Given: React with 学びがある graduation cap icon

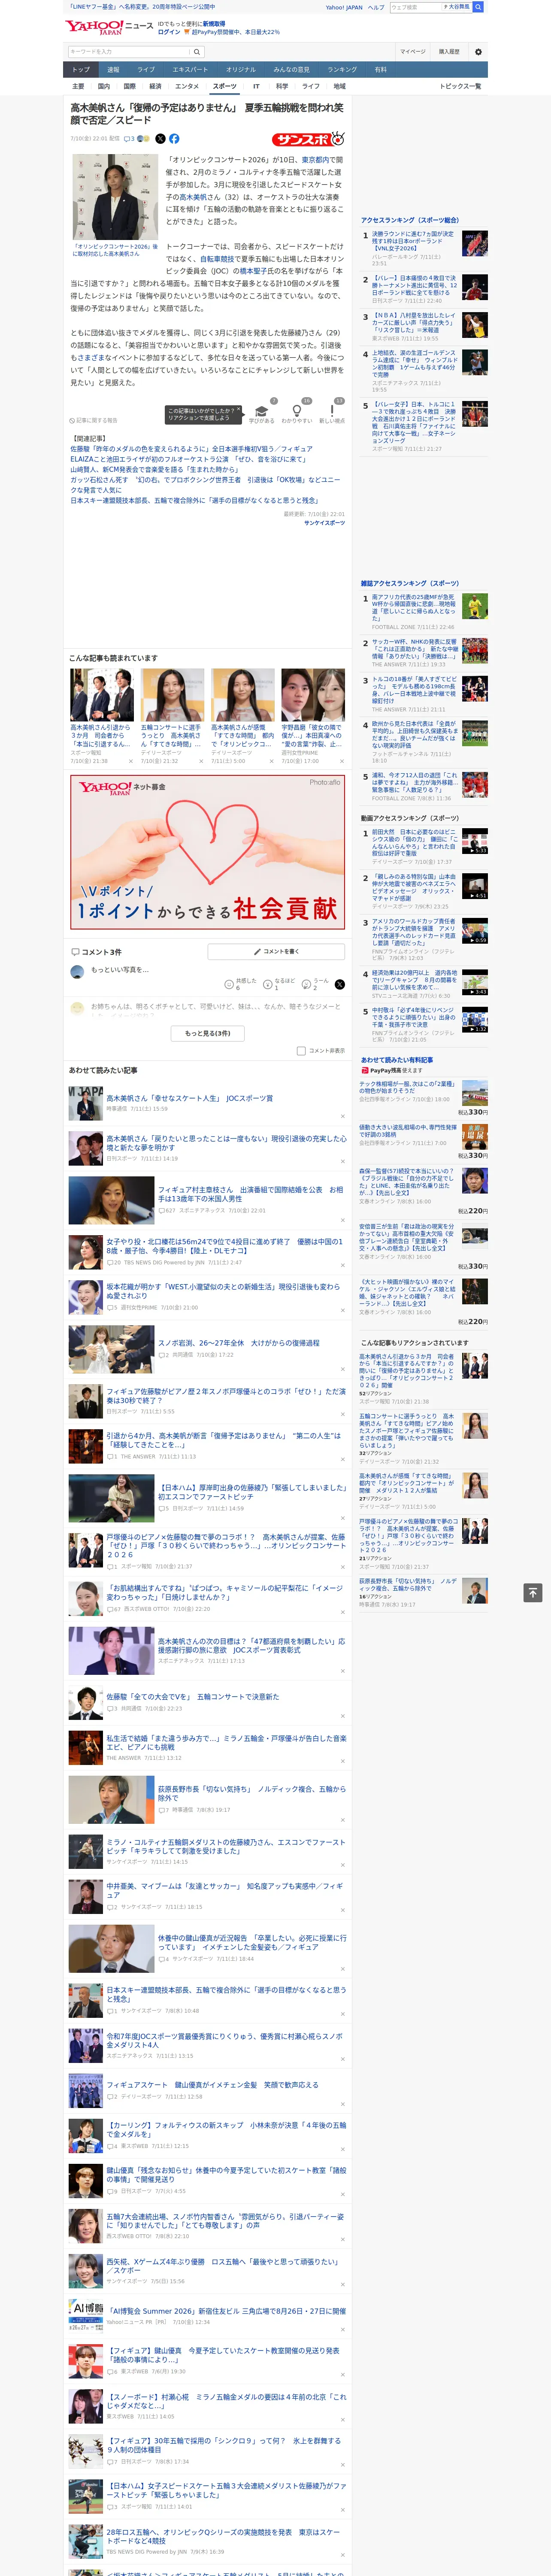Looking at the screenshot, I should (x=261, y=411).
